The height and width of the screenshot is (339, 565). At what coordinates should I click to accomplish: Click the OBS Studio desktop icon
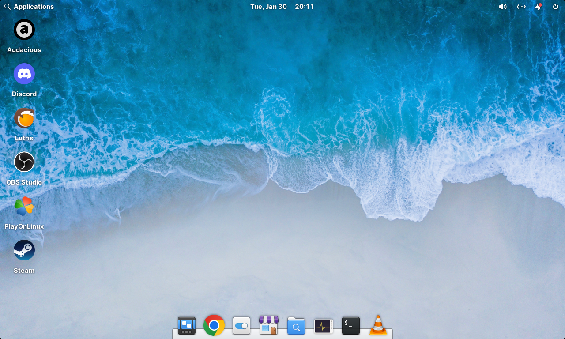24,162
